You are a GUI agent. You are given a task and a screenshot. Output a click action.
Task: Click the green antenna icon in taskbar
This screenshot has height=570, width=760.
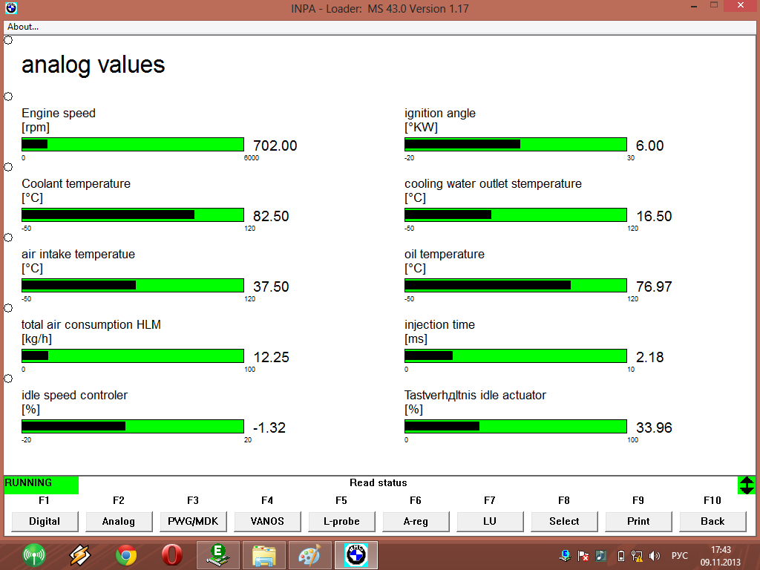point(34,554)
